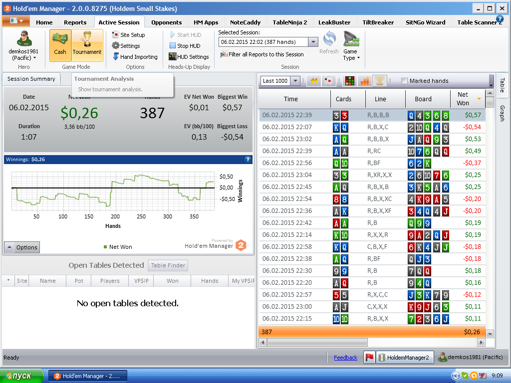Click the cards hand-view icon
This screenshot has width=511, height=383.
(329, 80)
